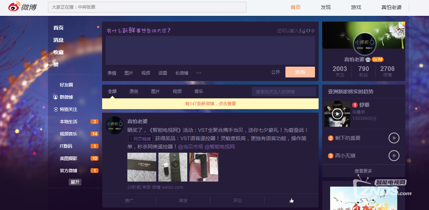Click the 147 new weibo notification bar
429x210 pixels.
point(210,104)
